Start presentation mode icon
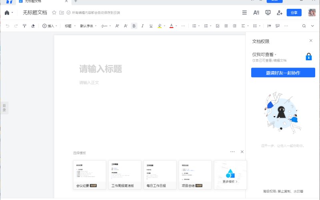320x200 pixels. click(x=268, y=13)
